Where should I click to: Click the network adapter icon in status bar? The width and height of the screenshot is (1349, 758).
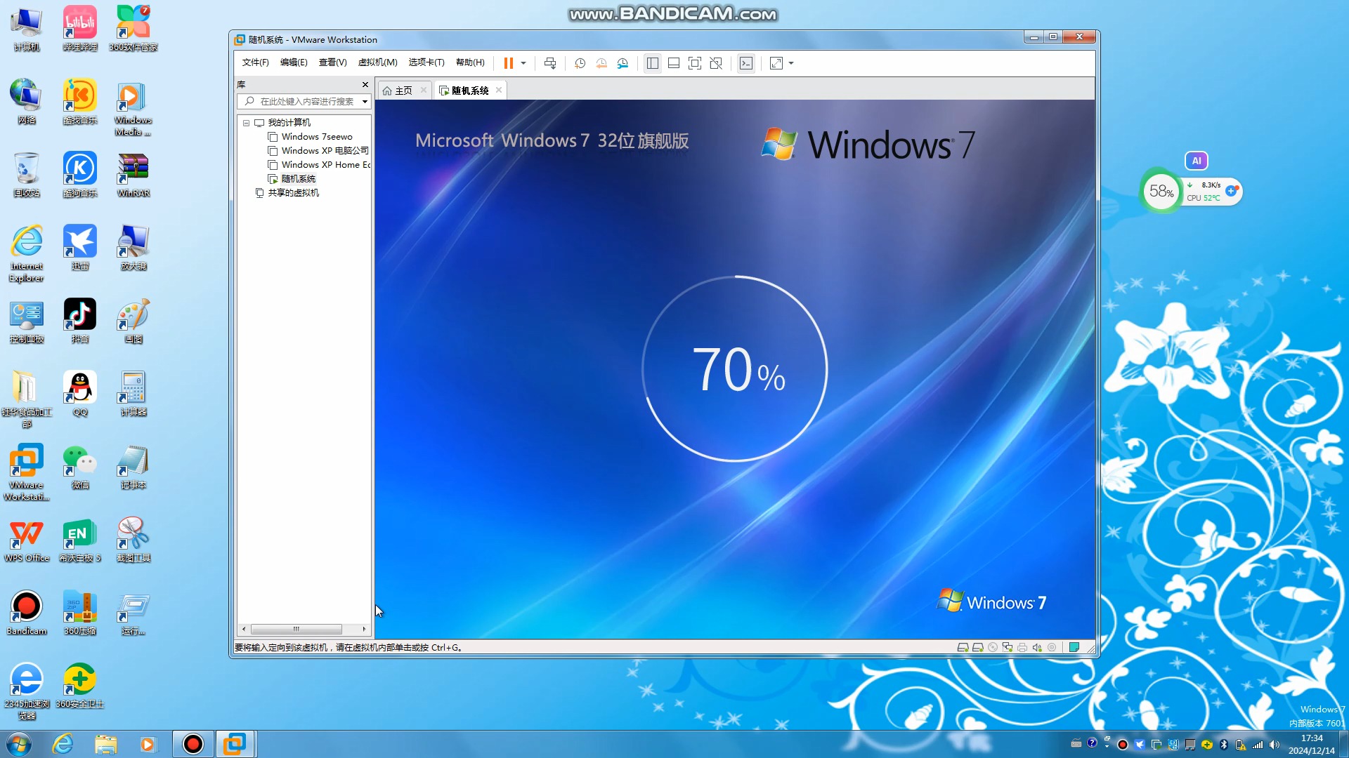tap(1008, 647)
